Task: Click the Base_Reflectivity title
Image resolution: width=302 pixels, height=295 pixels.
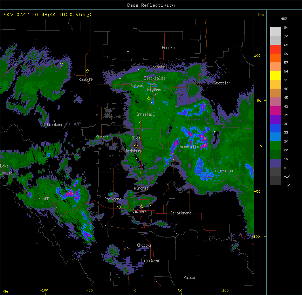Action: coord(151,5)
